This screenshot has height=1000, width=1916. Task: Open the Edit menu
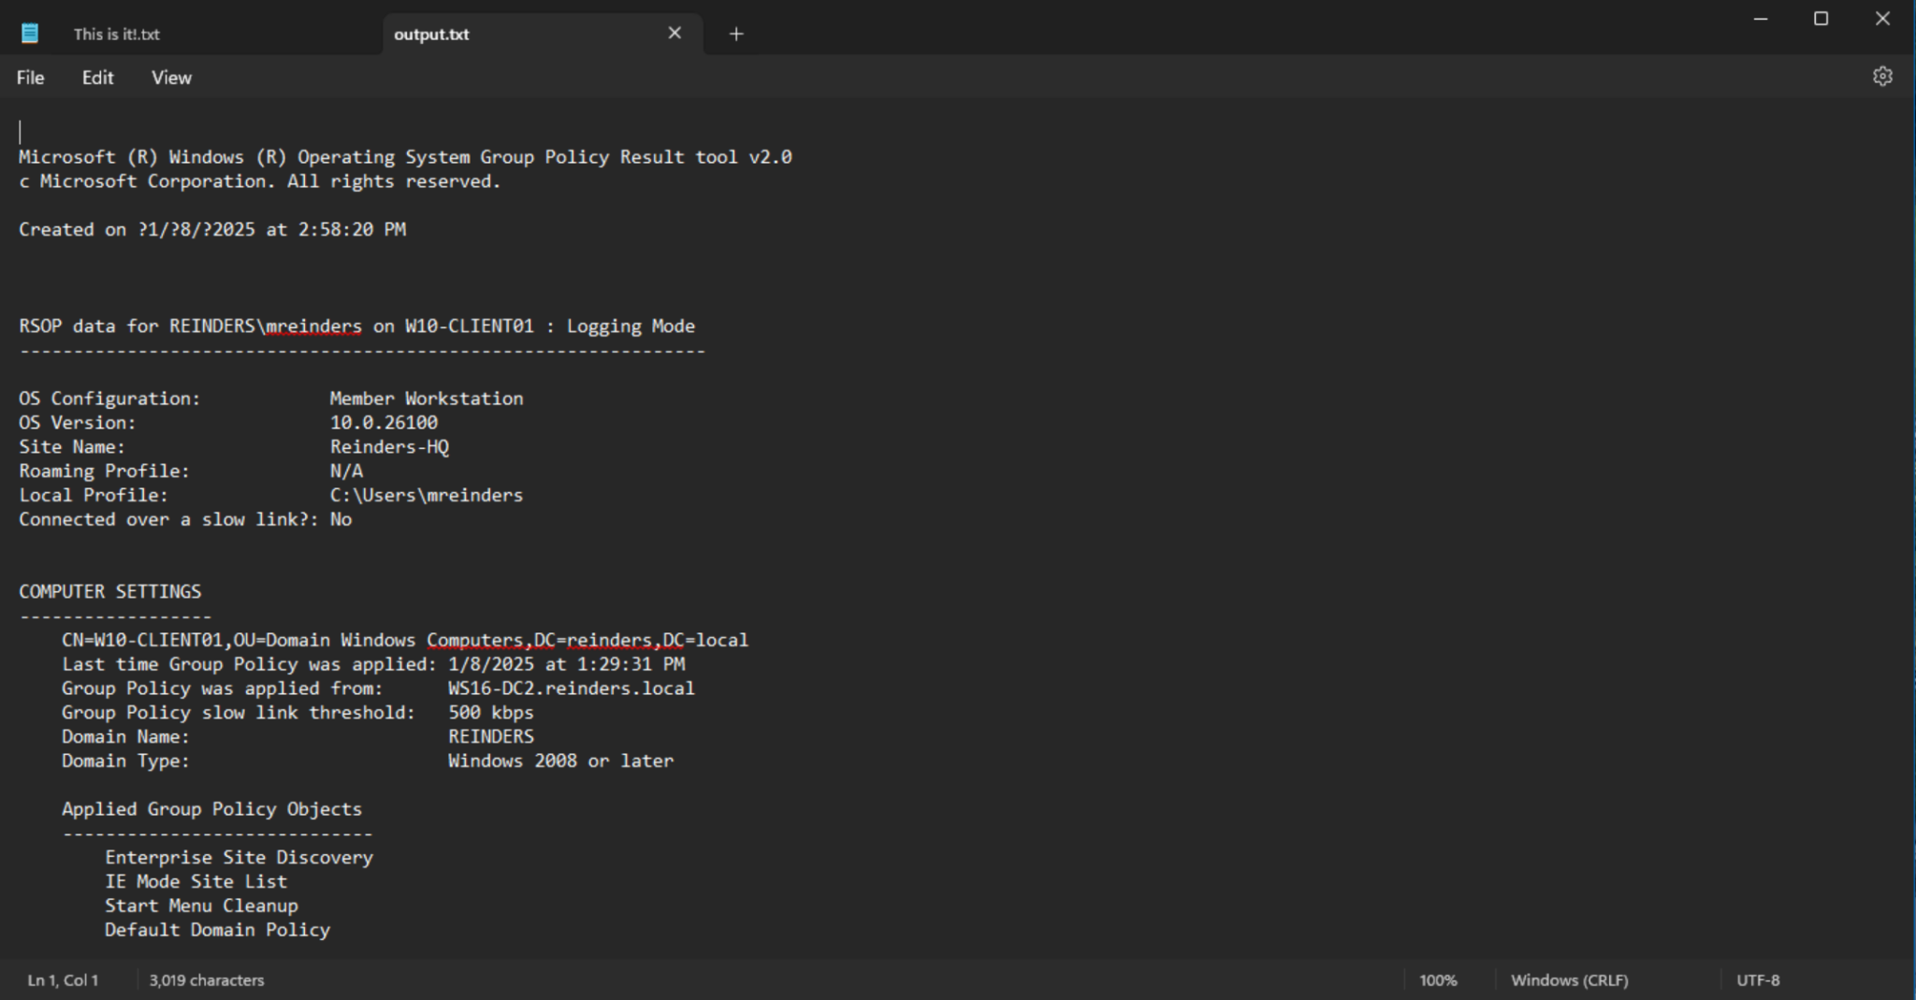(96, 78)
